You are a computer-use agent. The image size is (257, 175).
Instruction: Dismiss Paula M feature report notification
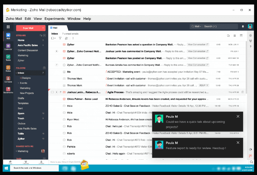click(238, 143)
